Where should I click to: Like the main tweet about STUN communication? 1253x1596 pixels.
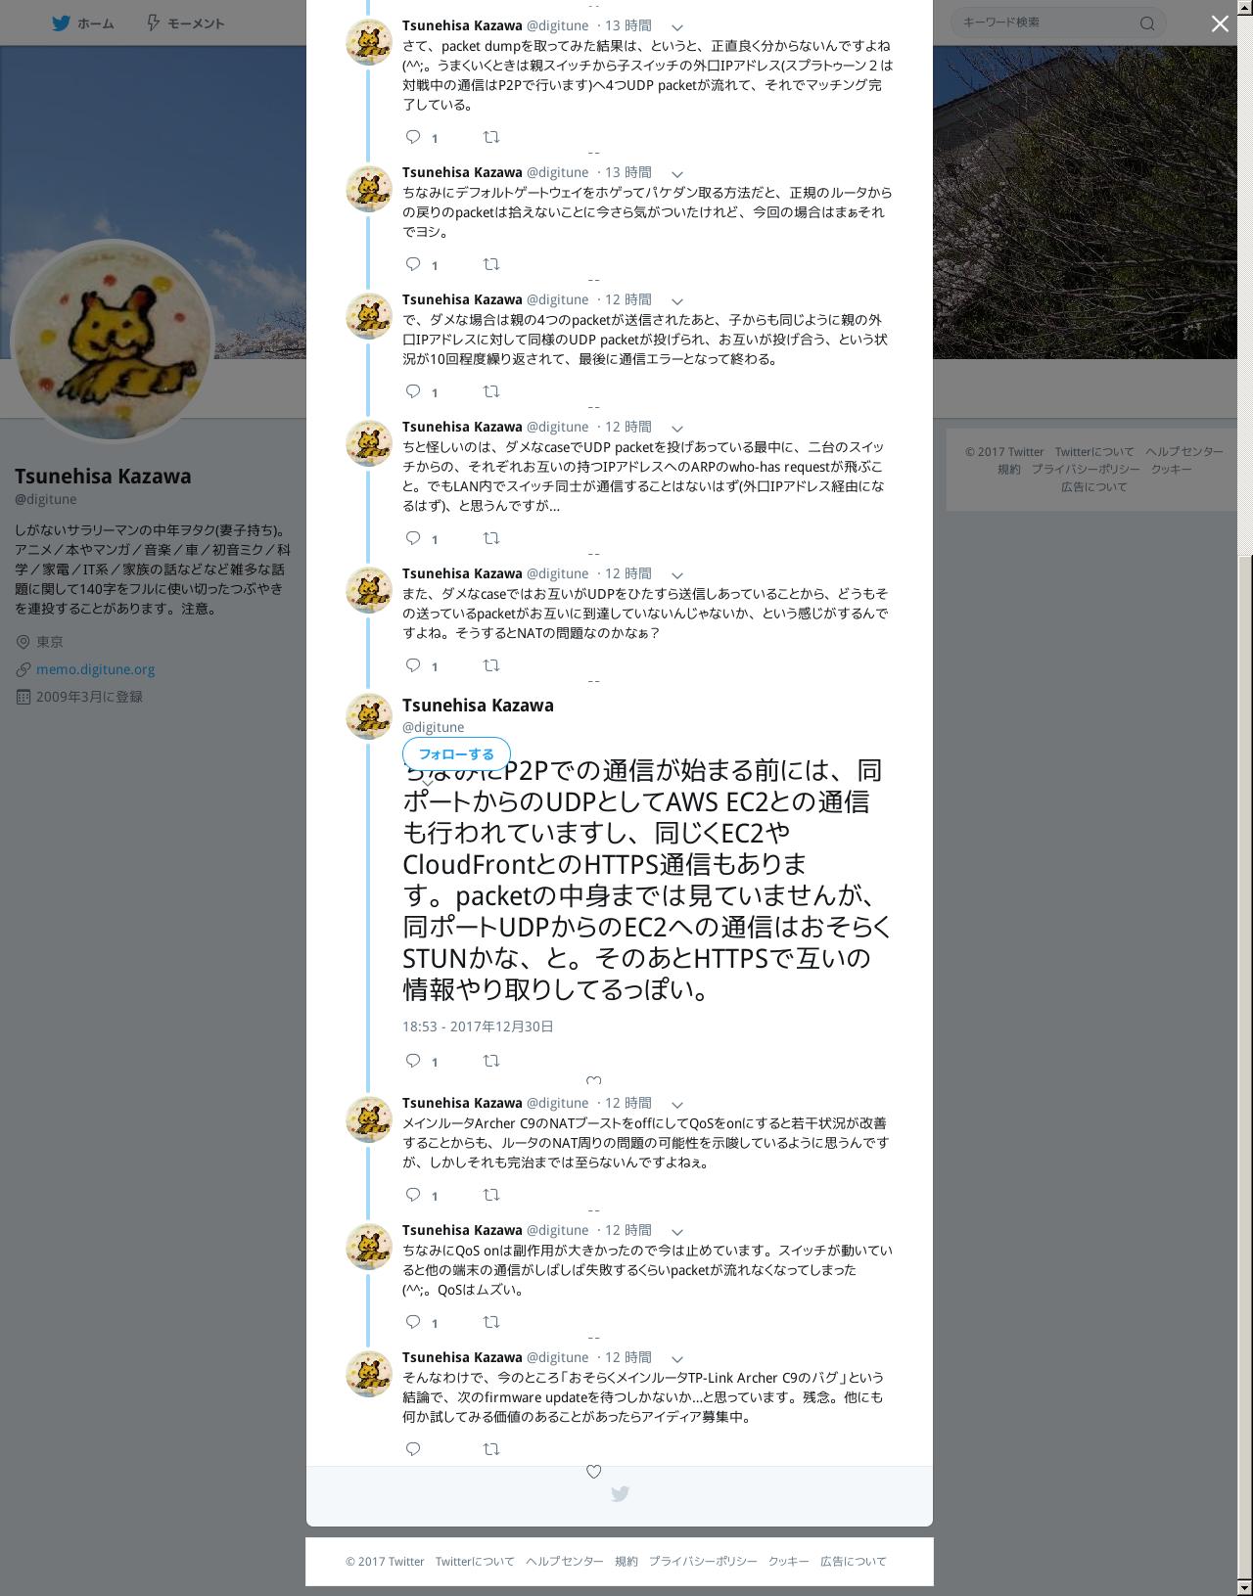click(x=593, y=1081)
